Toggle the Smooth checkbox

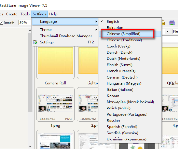tap(1, 23)
